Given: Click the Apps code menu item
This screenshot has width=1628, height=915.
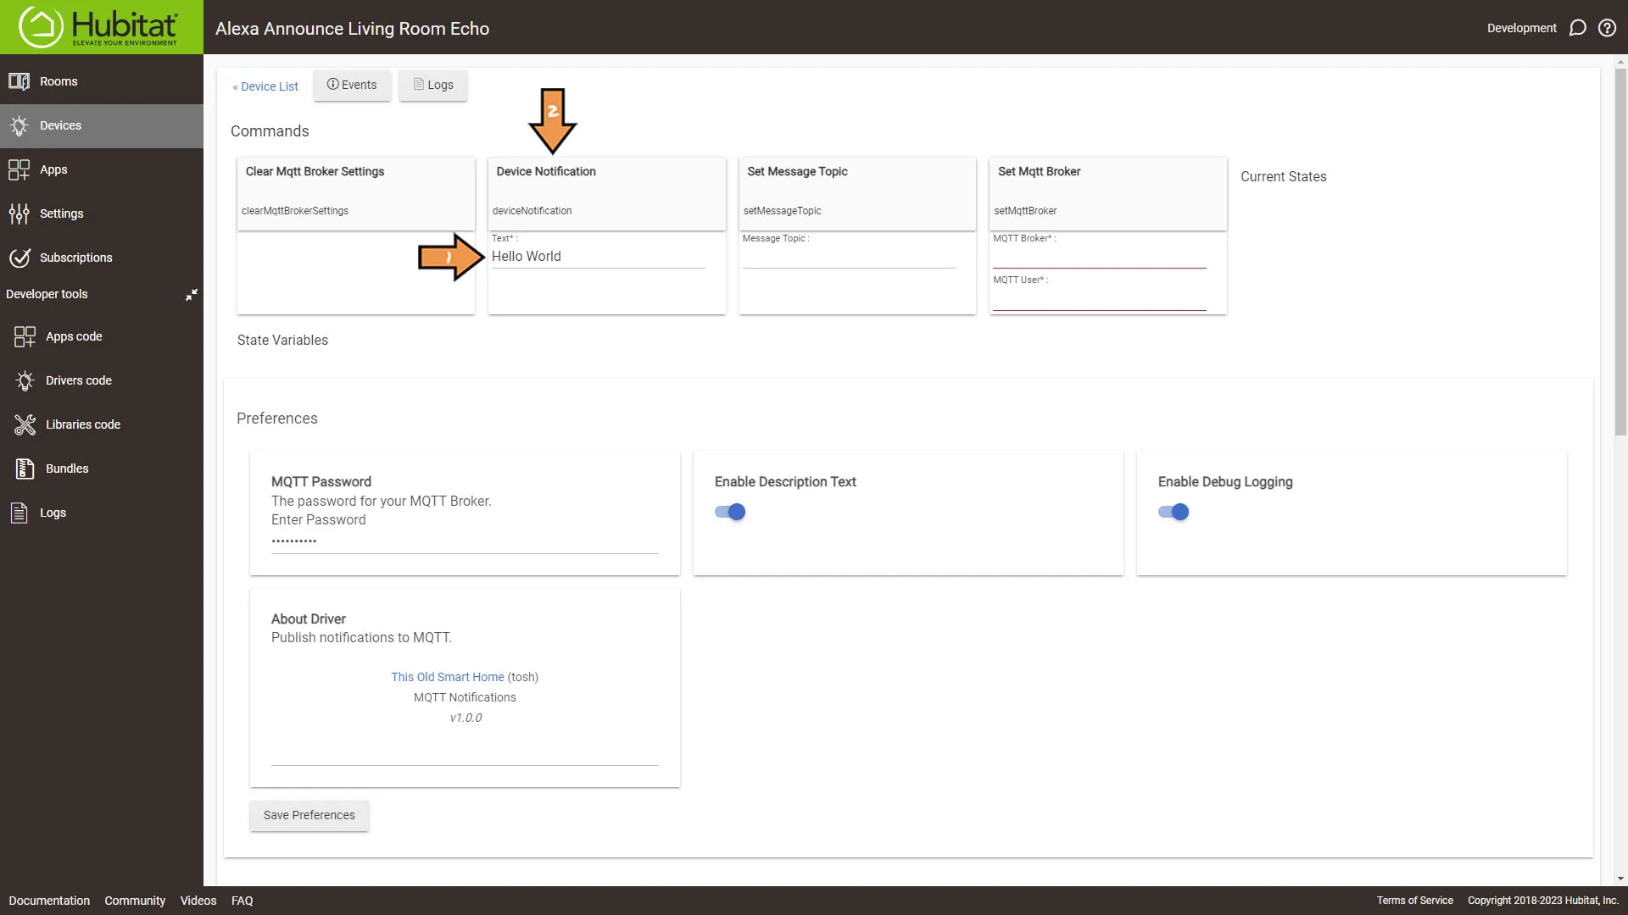Looking at the screenshot, I should [74, 336].
